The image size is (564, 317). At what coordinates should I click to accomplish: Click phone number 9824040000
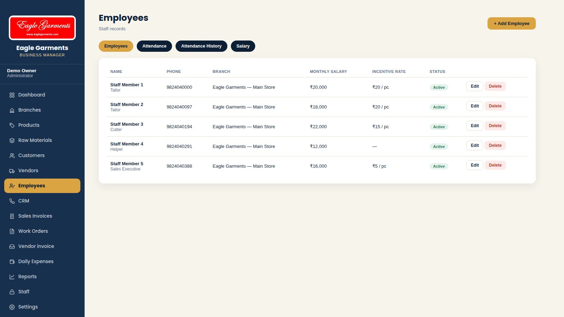[179, 87]
